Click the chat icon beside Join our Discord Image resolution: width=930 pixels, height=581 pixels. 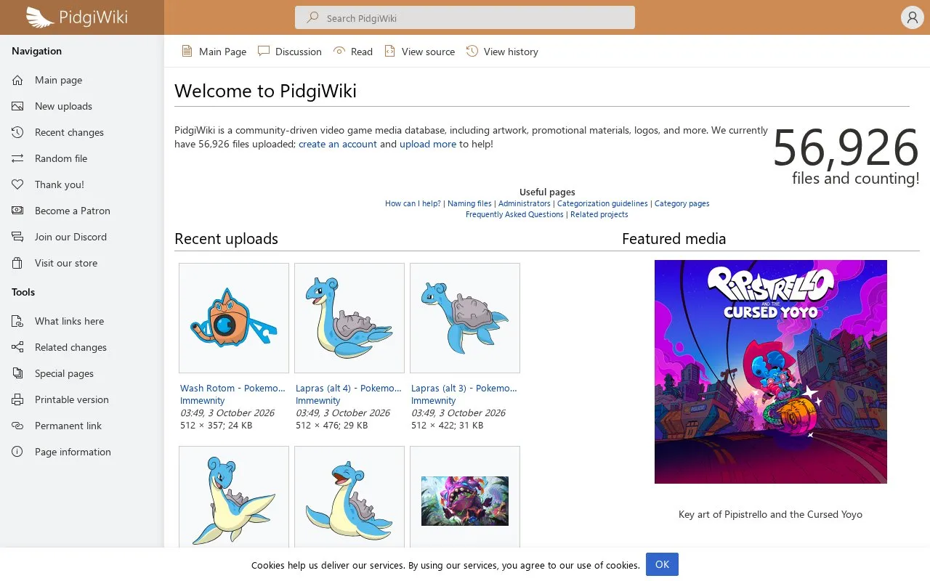(17, 237)
